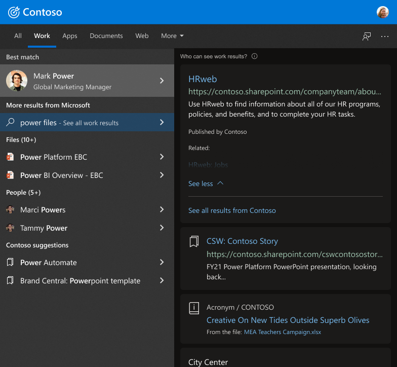This screenshot has height=367, width=397.
Task: Collapse the card with See less
Action: pyautogui.click(x=206, y=183)
